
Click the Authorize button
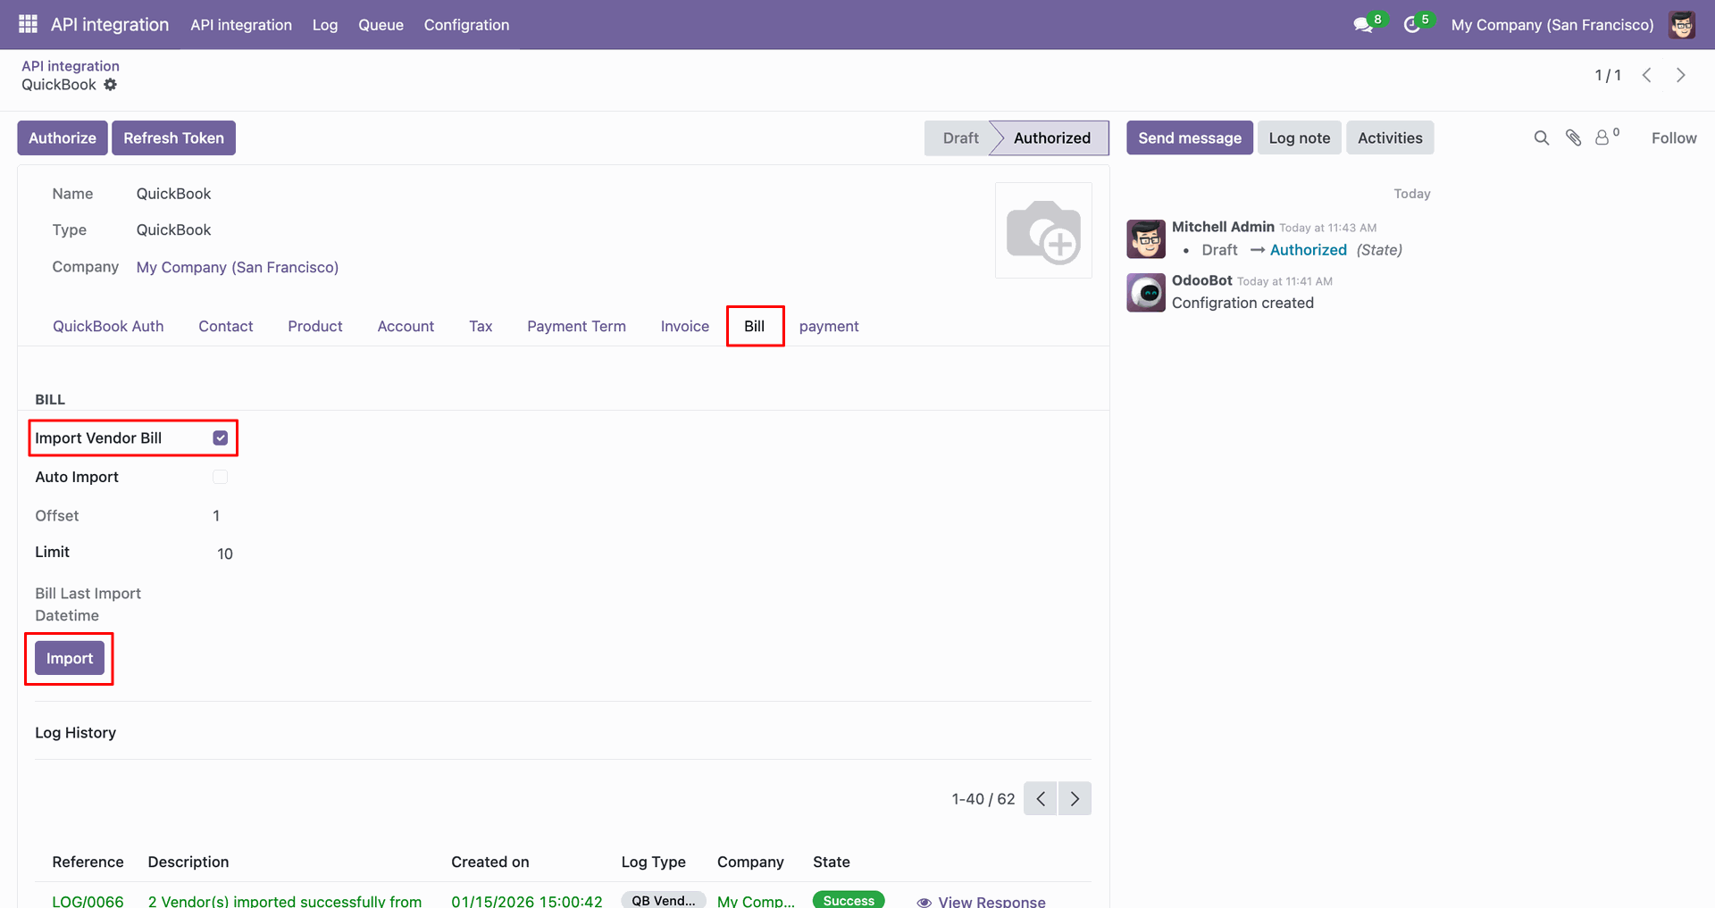63,137
